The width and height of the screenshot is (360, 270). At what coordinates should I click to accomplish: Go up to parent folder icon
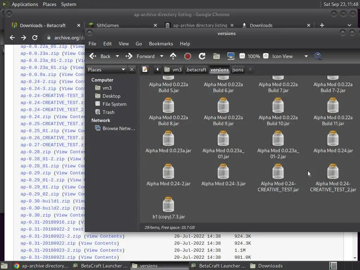pos(173,56)
